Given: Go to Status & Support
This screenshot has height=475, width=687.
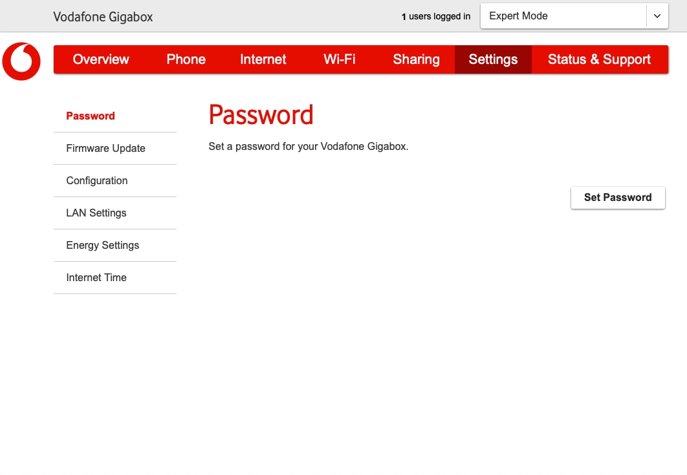Looking at the screenshot, I should pyautogui.click(x=599, y=59).
